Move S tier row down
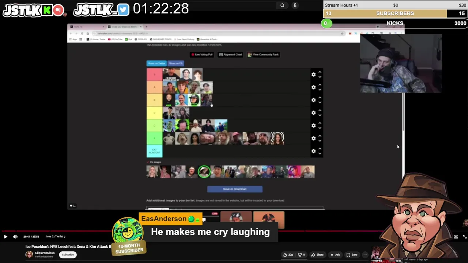 [320, 77]
